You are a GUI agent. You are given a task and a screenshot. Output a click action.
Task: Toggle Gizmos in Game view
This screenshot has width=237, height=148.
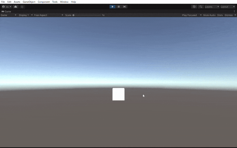pos(229,15)
